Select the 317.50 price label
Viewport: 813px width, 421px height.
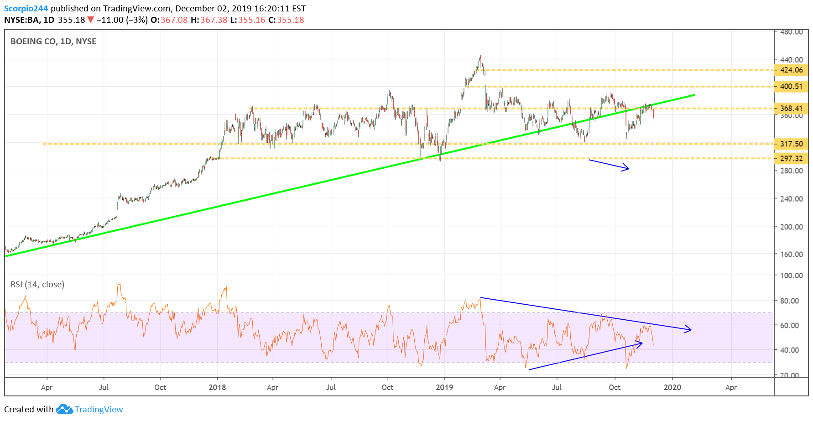pos(791,144)
